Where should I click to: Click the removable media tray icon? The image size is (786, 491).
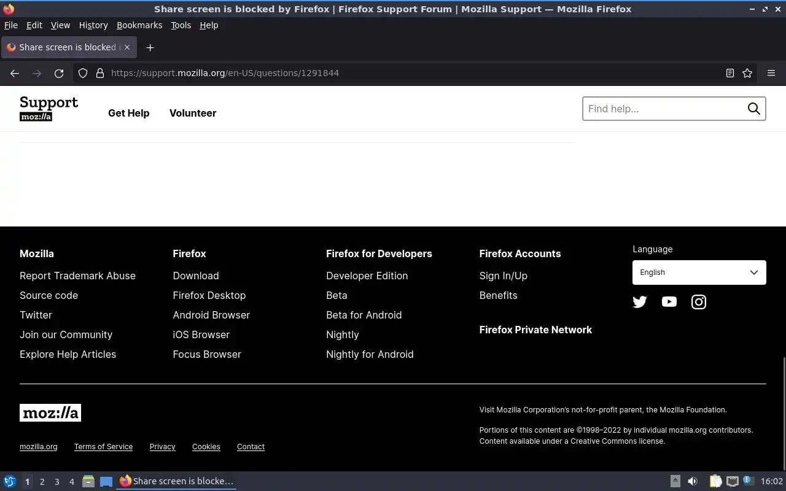tap(675, 481)
